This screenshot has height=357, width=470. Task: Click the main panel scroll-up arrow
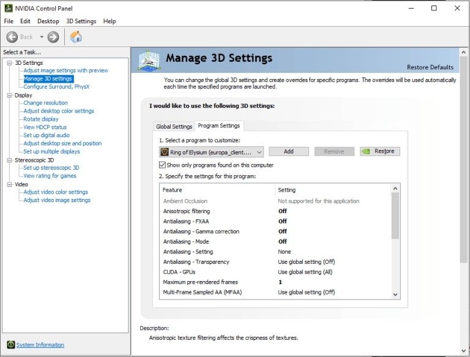[463, 52]
